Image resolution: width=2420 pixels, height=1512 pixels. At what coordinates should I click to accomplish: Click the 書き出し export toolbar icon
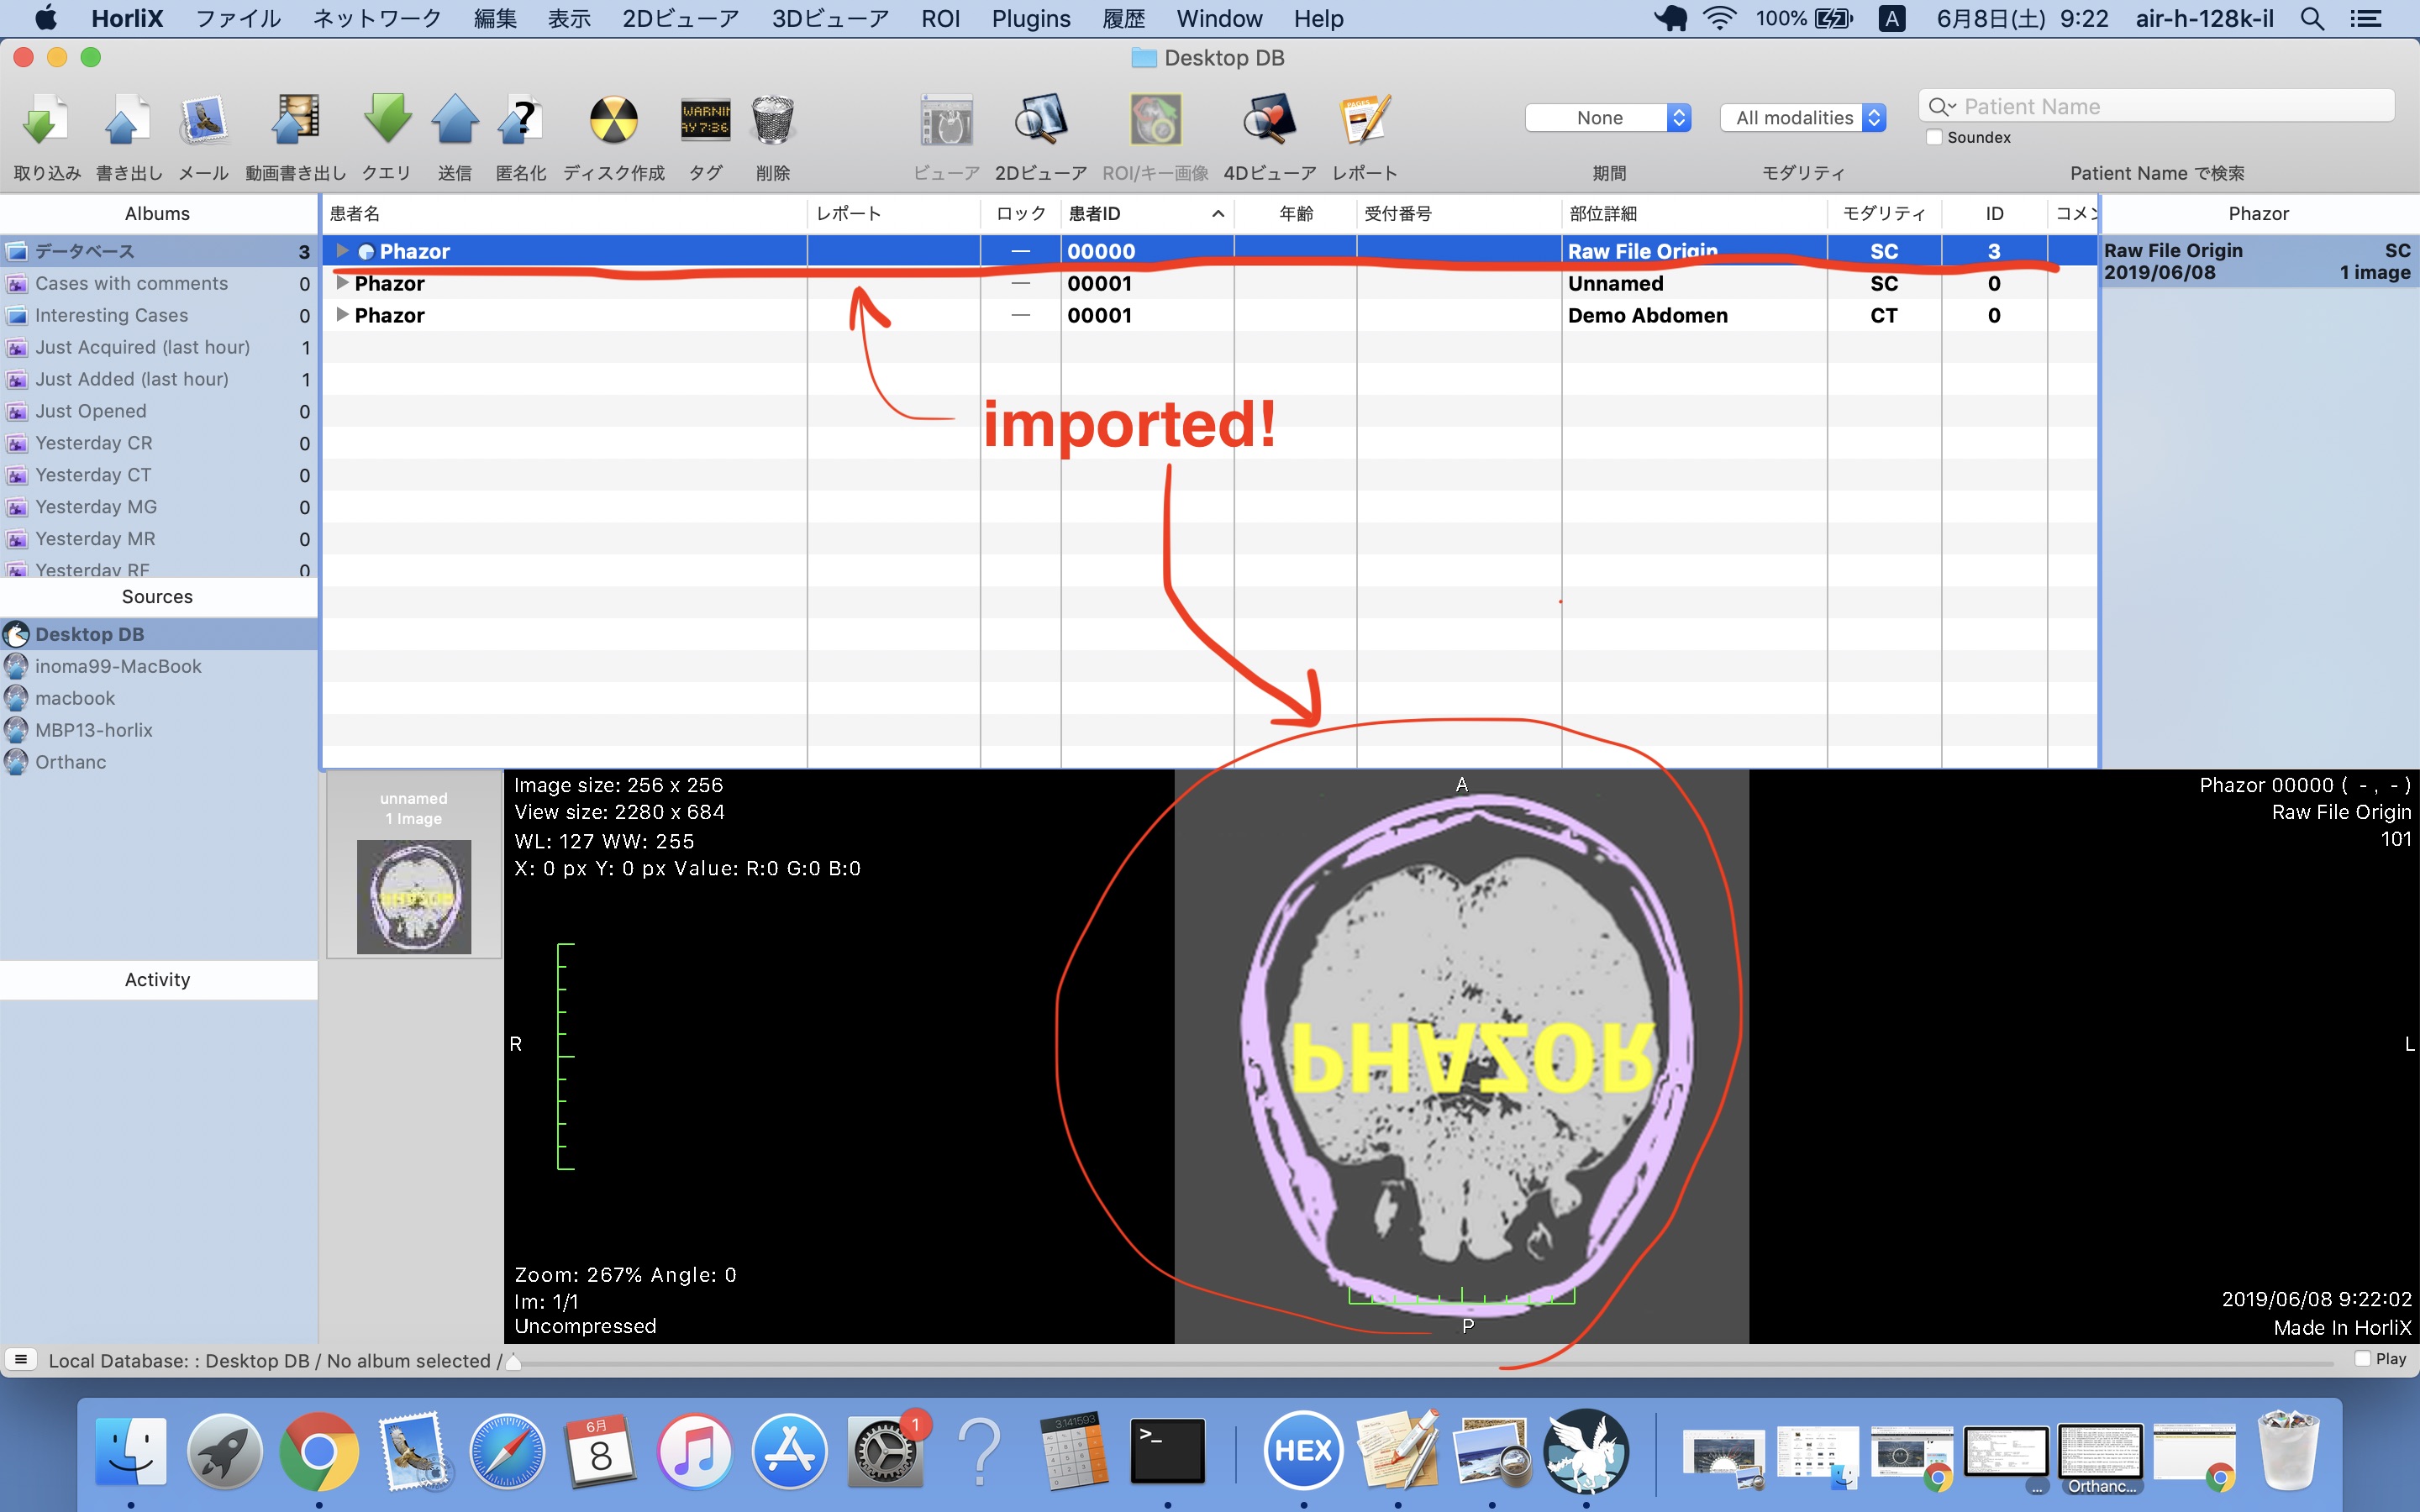coord(127,122)
